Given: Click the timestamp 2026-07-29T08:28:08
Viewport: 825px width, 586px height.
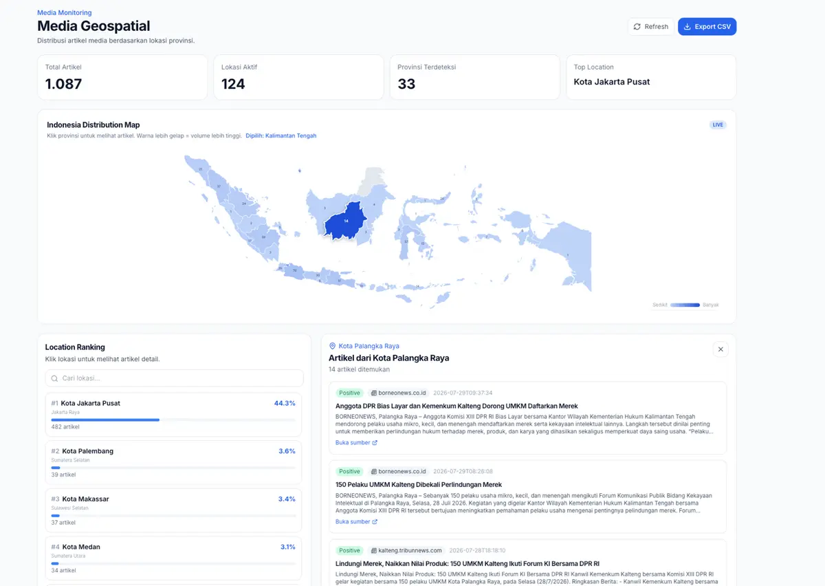Looking at the screenshot, I should click(463, 472).
